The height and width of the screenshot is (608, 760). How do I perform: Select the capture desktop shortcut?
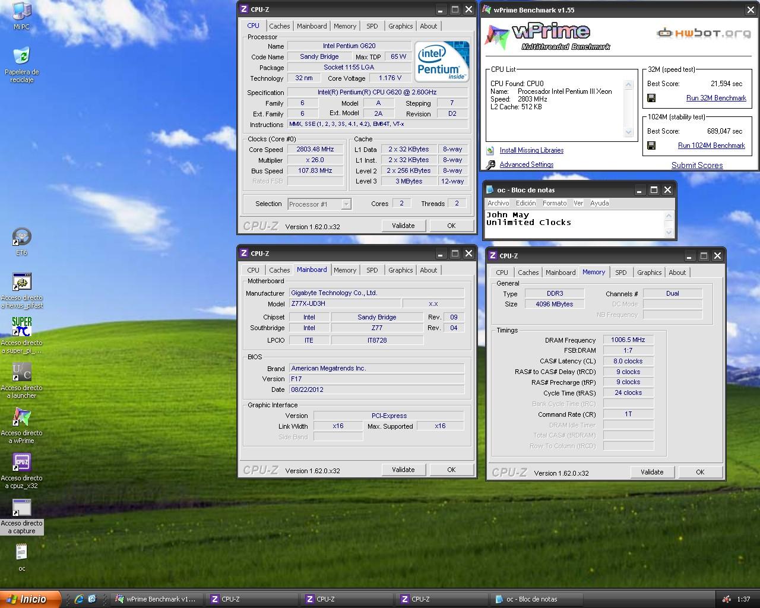[x=21, y=508]
